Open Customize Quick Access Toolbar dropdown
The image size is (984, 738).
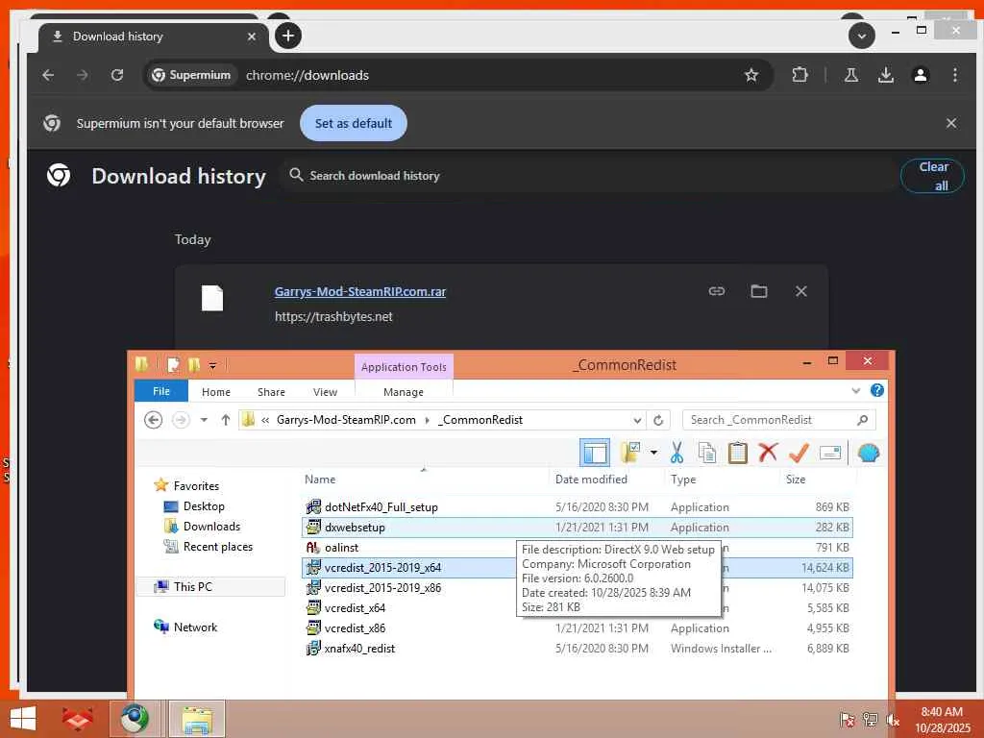pyautogui.click(x=212, y=366)
